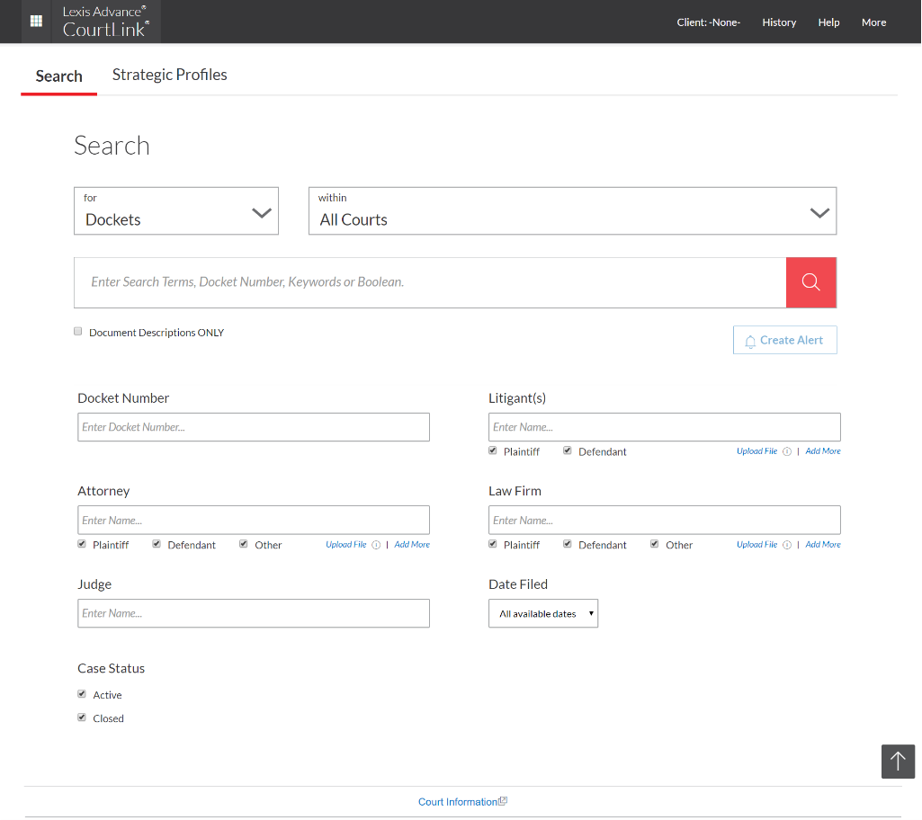922x820 pixels.
Task: Focus the Judge name input field
Action: click(254, 614)
